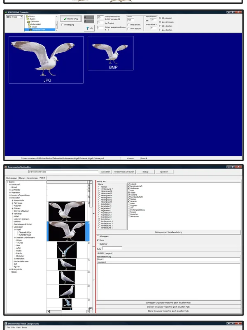This screenshot has width=247, height=330.
Task: Choose the Vegetation 4 radio button
Action: point(99,204)
